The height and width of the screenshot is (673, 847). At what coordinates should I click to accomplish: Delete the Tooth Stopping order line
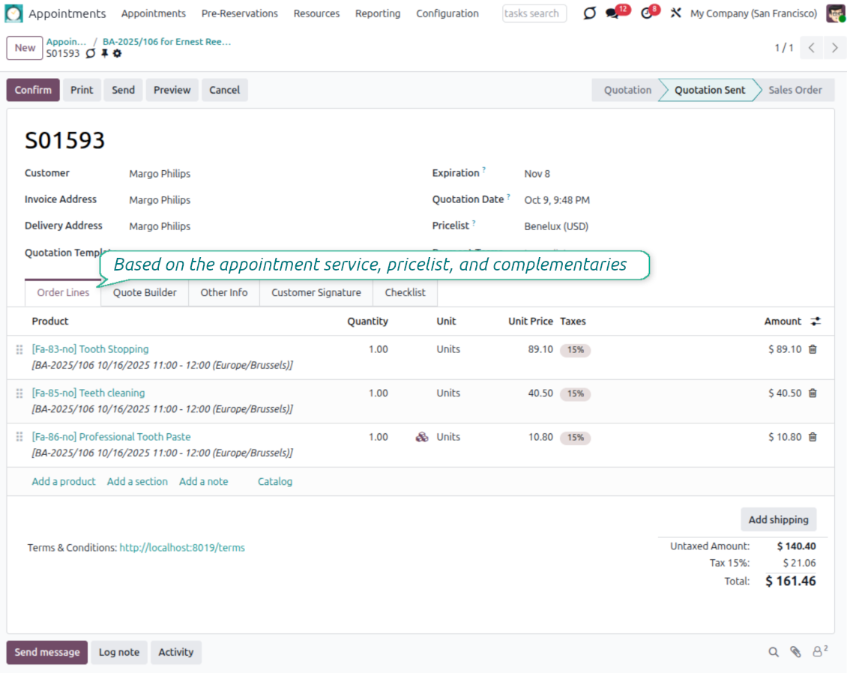click(813, 349)
